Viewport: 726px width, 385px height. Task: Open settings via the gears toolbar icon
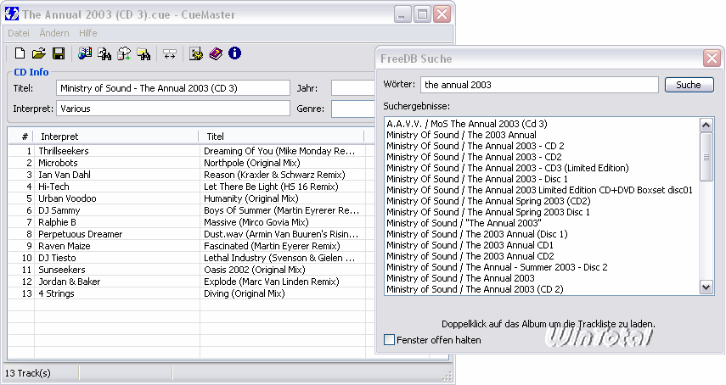[196, 53]
